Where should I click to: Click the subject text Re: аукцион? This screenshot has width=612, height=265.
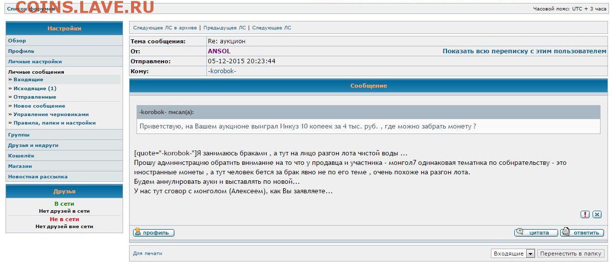[x=227, y=41]
